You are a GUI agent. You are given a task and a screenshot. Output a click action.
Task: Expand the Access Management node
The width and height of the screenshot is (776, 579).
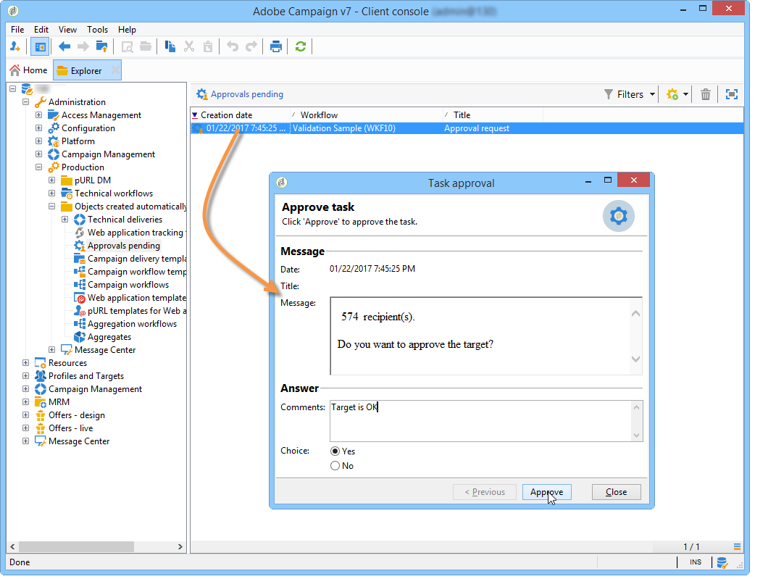tap(38, 114)
